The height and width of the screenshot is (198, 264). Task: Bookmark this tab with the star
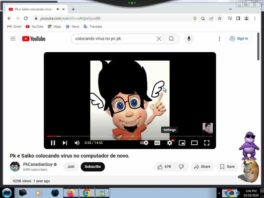pyautogui.click(x=220, y=18)
